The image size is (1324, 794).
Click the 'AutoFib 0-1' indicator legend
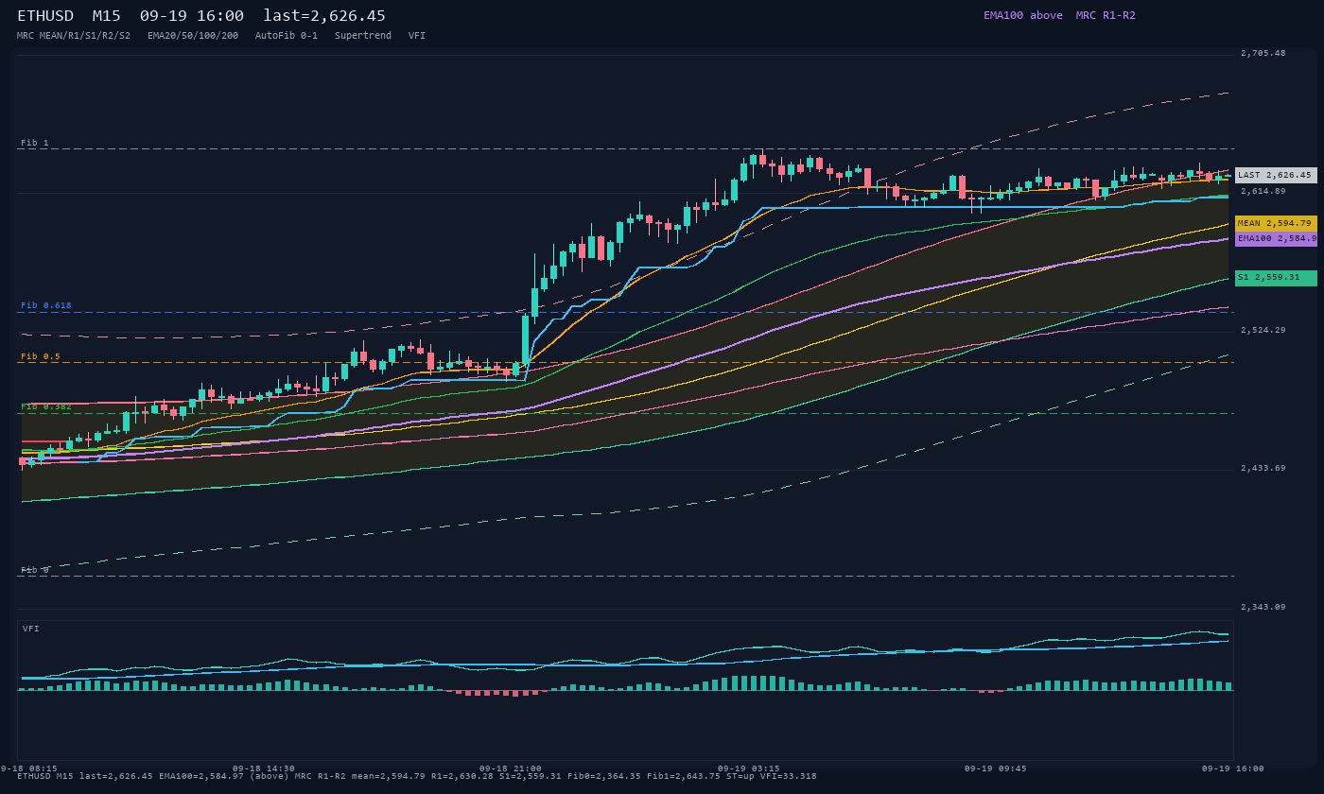point(287,36)
